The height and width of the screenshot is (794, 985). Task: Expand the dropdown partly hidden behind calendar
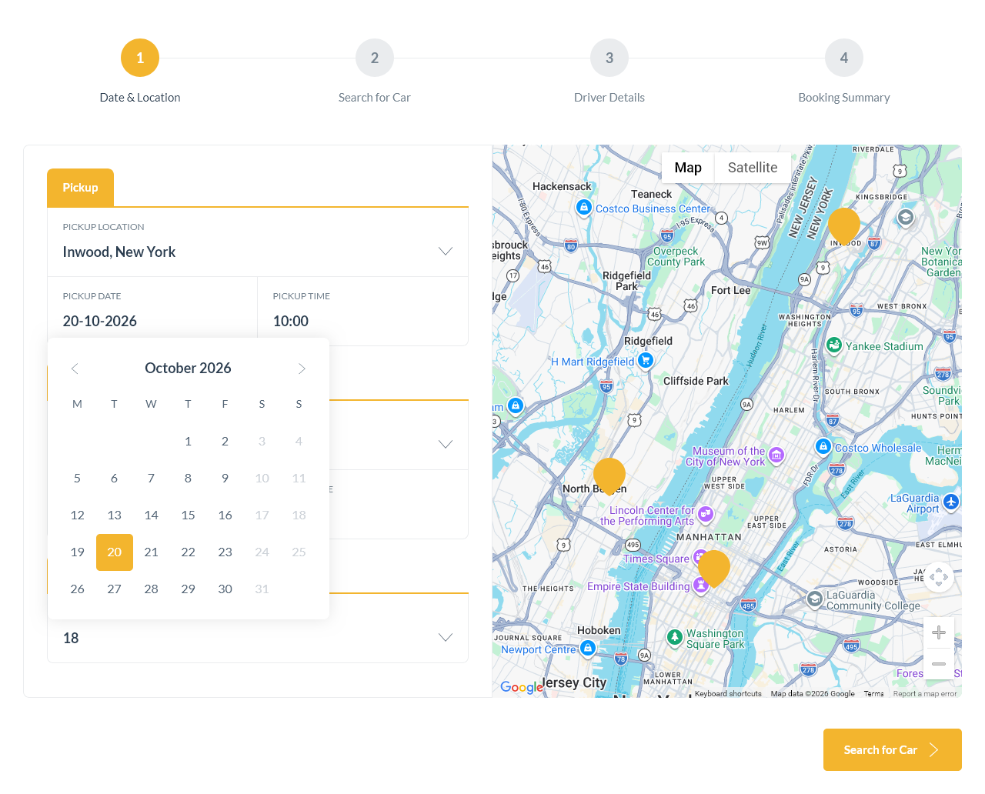pos(445,444)
